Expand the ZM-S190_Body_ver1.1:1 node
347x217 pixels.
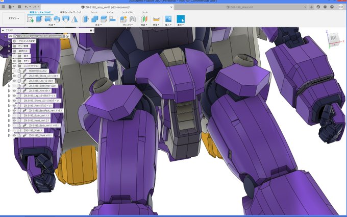pos(9,115)
